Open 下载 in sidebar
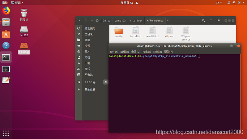Image resolution: width=247 pixels, height=139 pixels. pyautogui.click(x=92, y=63)
